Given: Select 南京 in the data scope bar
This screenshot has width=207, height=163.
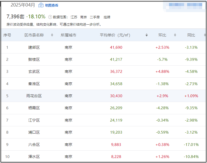Looking at the screenshot, I should (83, 17).
